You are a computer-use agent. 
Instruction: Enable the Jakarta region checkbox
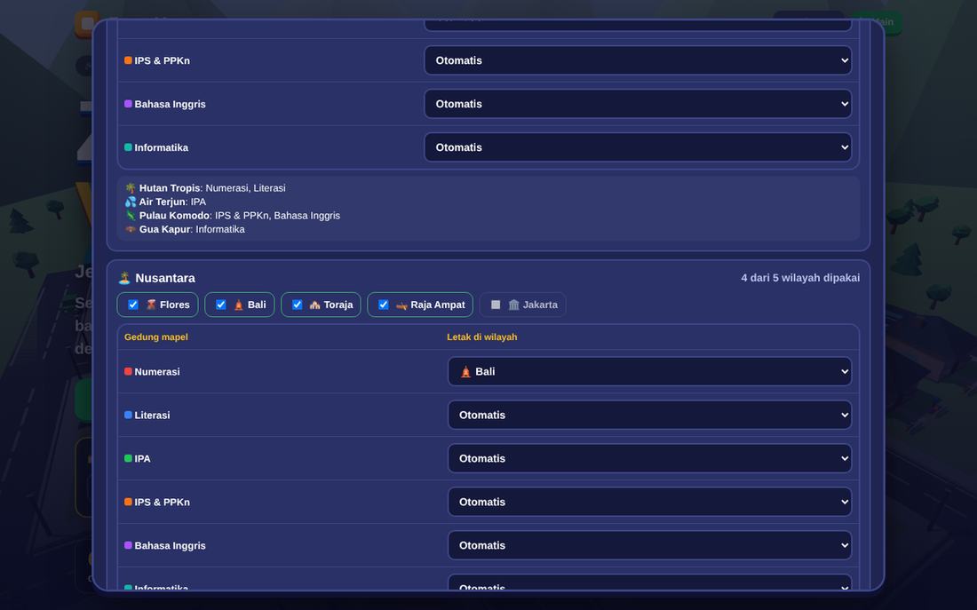click(x=496, y=305)
